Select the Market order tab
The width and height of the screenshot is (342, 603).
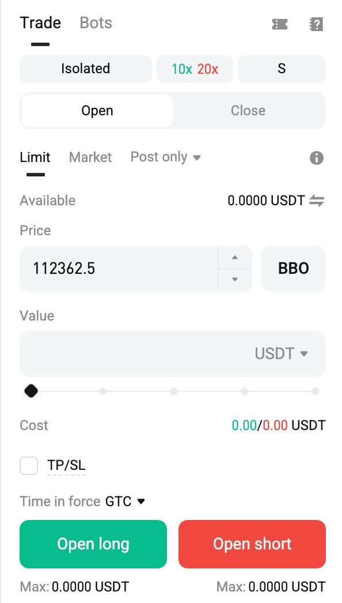point(90,157)
